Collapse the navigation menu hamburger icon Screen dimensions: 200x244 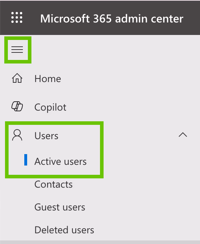tap(17, 50)
